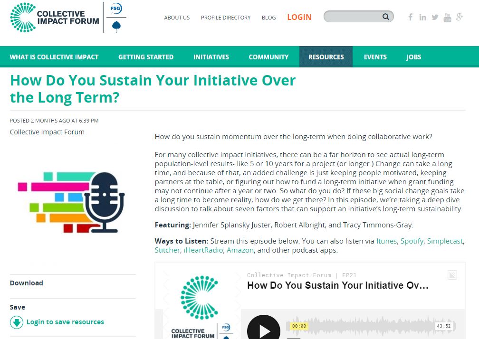Screen dimensions: 479x339
Task: Click the embed icon in podcast player
Action: 452,275
